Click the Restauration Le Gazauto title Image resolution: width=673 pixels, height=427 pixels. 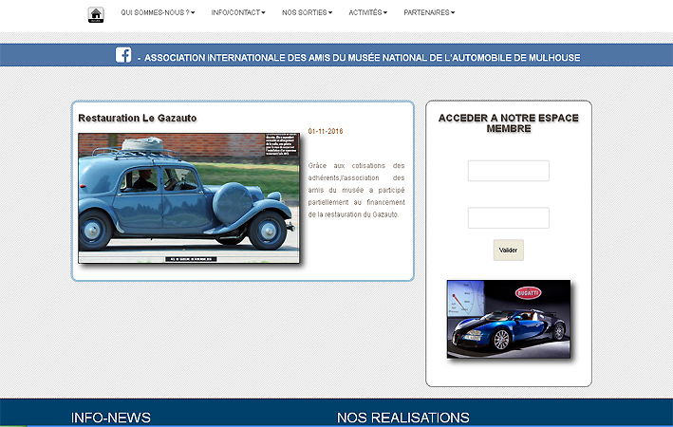(x=138, y=118)
